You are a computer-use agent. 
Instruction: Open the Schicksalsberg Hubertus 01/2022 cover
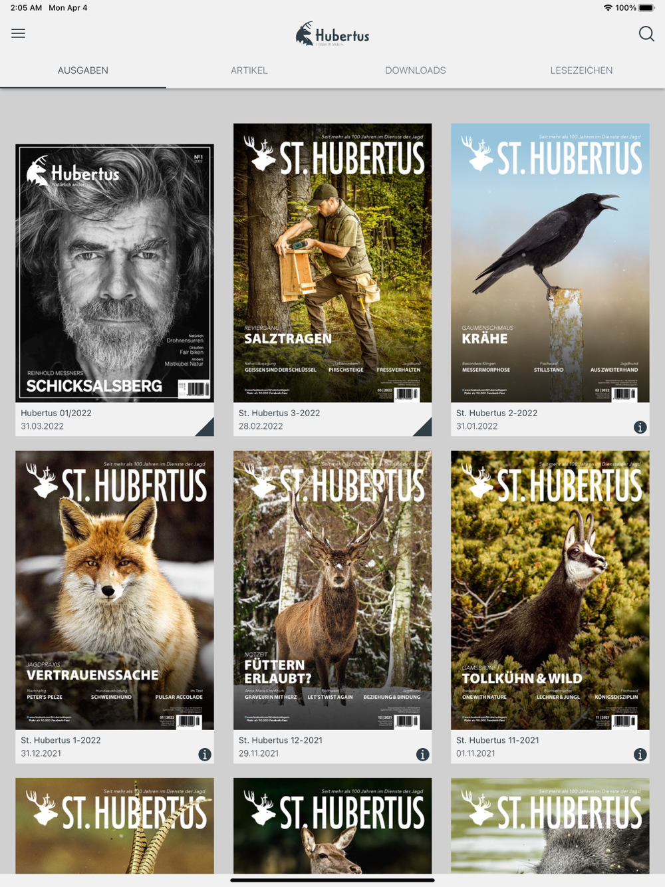pyautogui.click(x=115, y=273)
